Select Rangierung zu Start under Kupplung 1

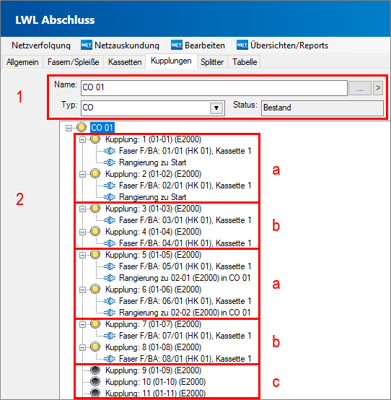pyautogui.click(x=153, y=162)
